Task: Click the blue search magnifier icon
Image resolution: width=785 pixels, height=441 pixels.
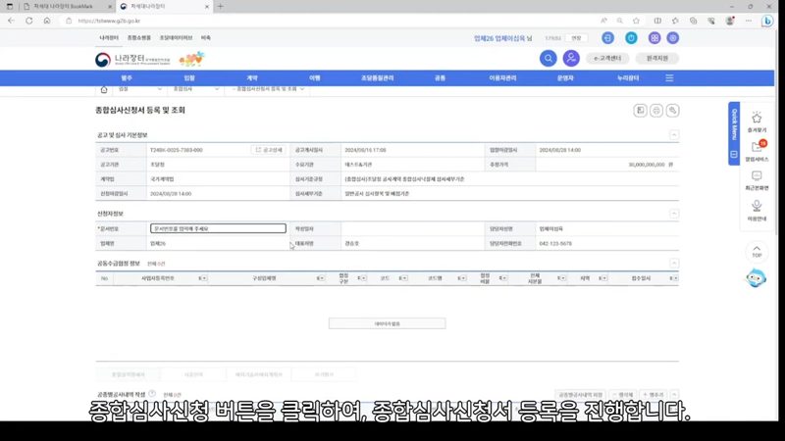Action: point(549,59)
